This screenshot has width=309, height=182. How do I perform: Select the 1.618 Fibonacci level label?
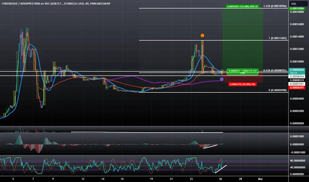[x=275, y=6]
